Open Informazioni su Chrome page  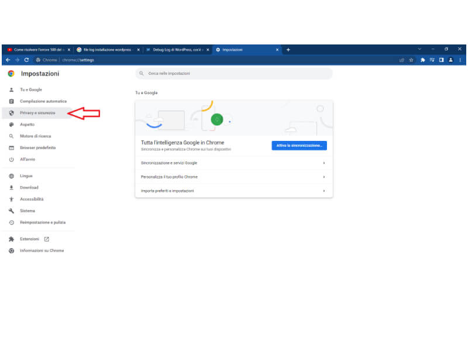click(x=42, y=251)
